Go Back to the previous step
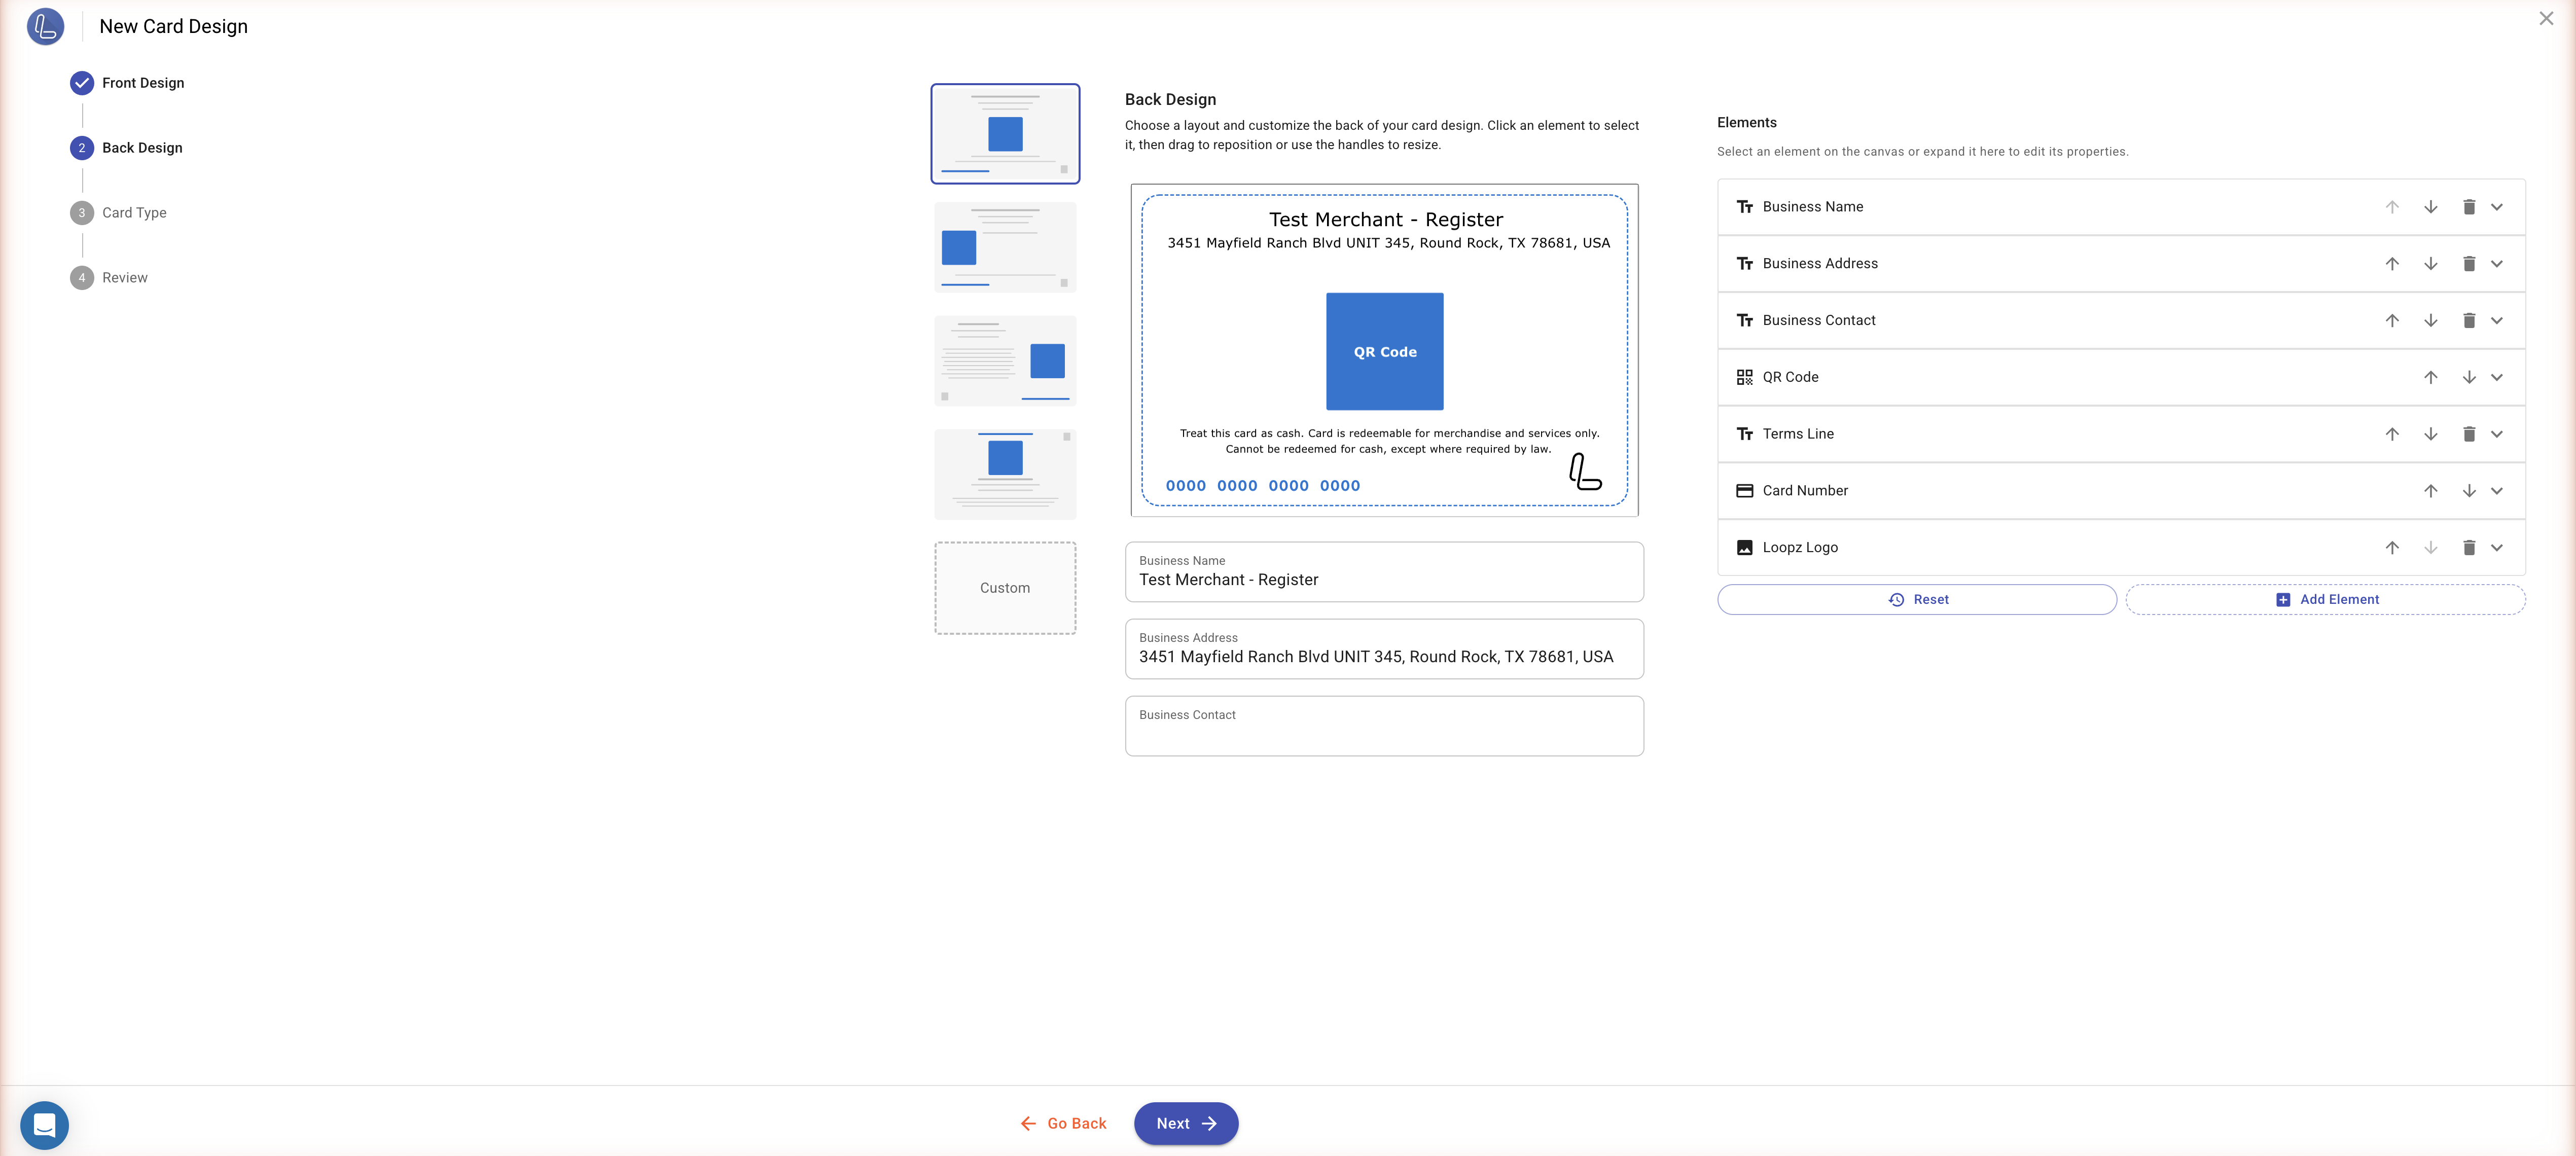This screenshot has width=2576, height=1156. click(1063, 1124)
